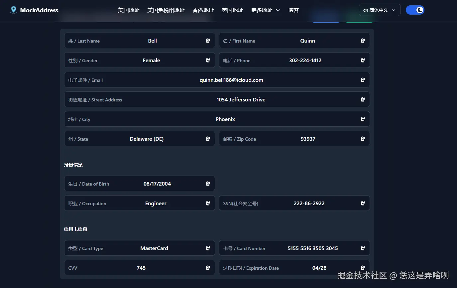Copy the Gender value Female

click(208, 61)
